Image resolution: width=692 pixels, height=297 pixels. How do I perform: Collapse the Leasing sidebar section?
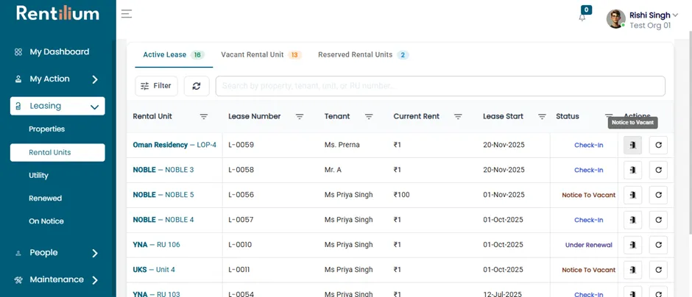(58, 106)
